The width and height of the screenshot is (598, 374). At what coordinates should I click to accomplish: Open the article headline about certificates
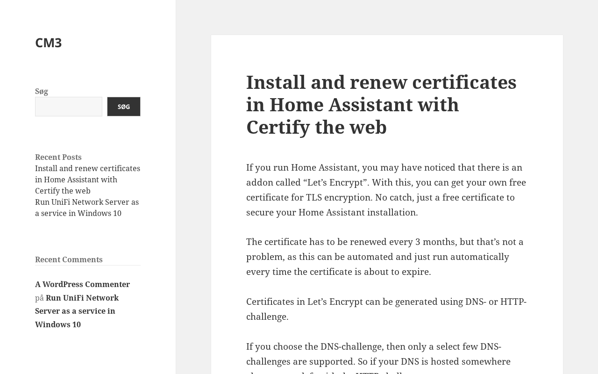(381, 104)
